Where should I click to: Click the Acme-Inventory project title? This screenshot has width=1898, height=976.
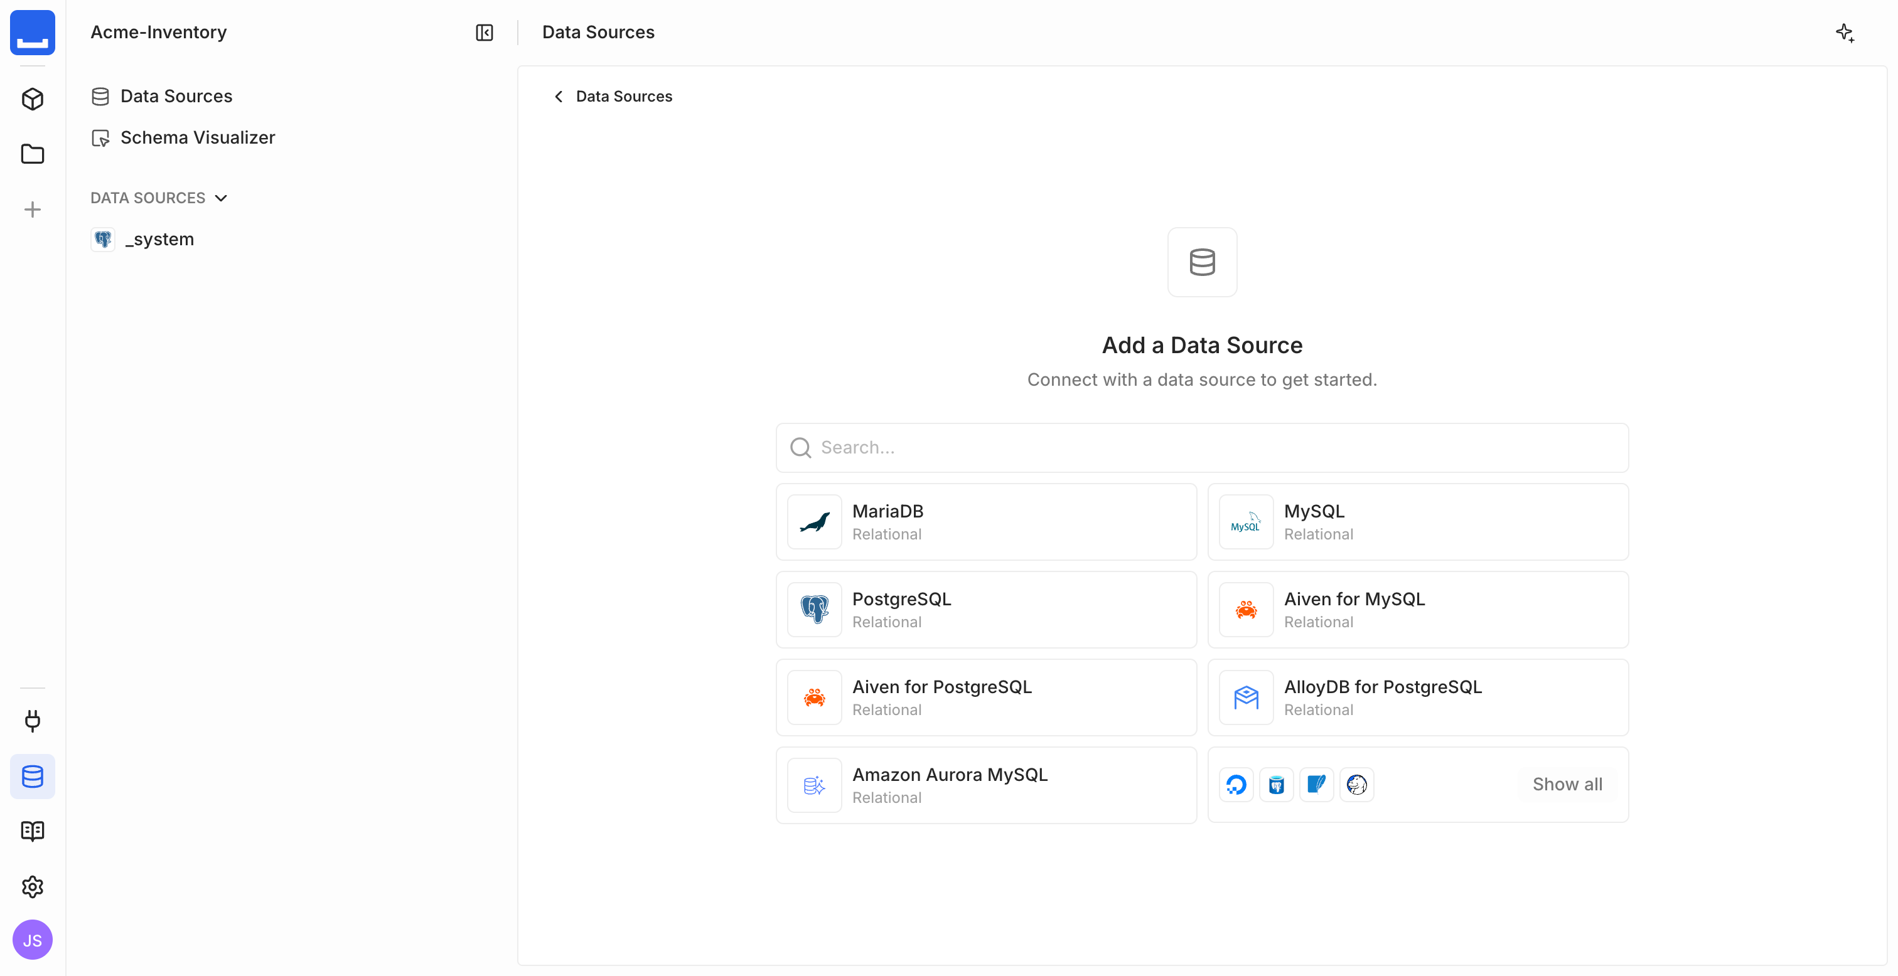point(158,33)
